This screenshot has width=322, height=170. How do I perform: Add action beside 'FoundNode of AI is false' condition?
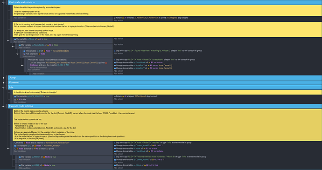pyautogui.click(x=118, y=45)
